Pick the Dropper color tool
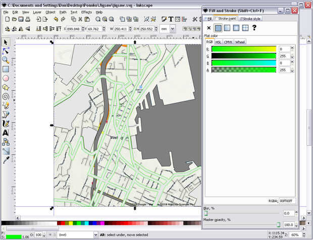The width and height of the screenshot is (313, 240). (x=6, y=160)
